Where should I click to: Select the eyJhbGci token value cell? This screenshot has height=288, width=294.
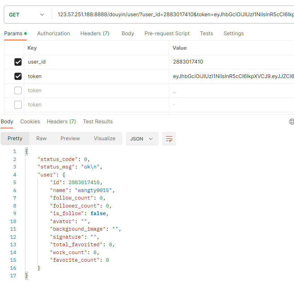231,76
